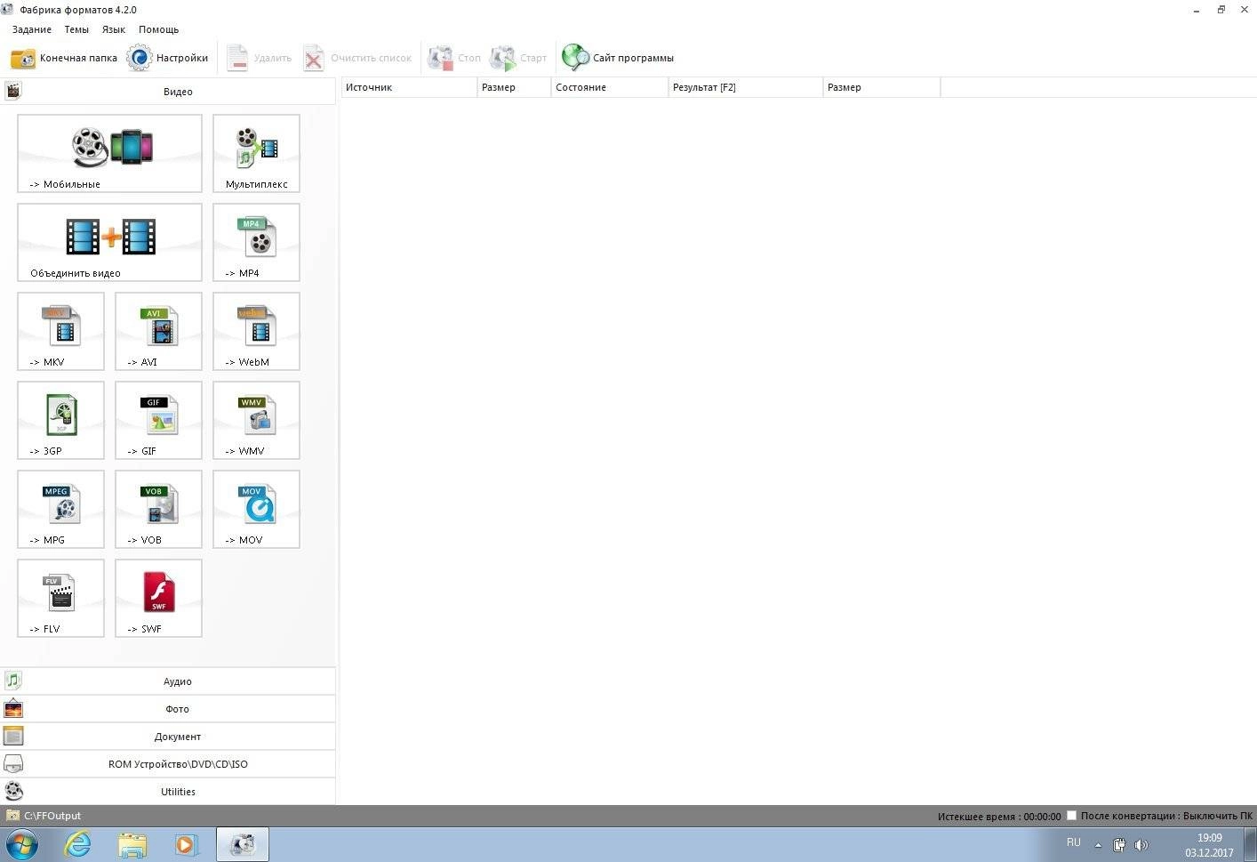Toggle Выключить ПК after conversion checkbox
Screen dimensions: 1257x862
click(1072, 815)
